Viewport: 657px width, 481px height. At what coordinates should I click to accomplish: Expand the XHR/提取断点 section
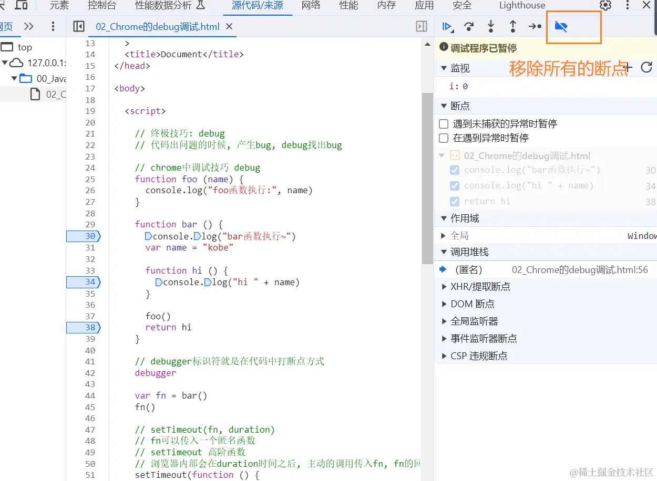444,287
